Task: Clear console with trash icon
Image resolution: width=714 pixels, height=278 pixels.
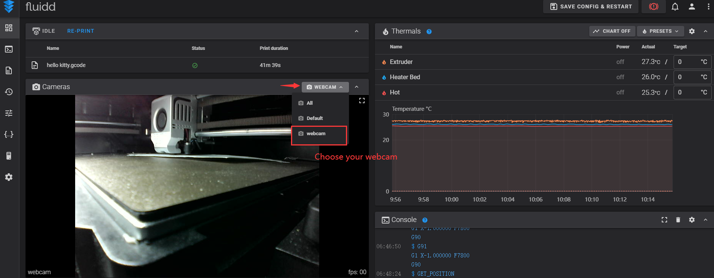Action: [x=678, y=220]
